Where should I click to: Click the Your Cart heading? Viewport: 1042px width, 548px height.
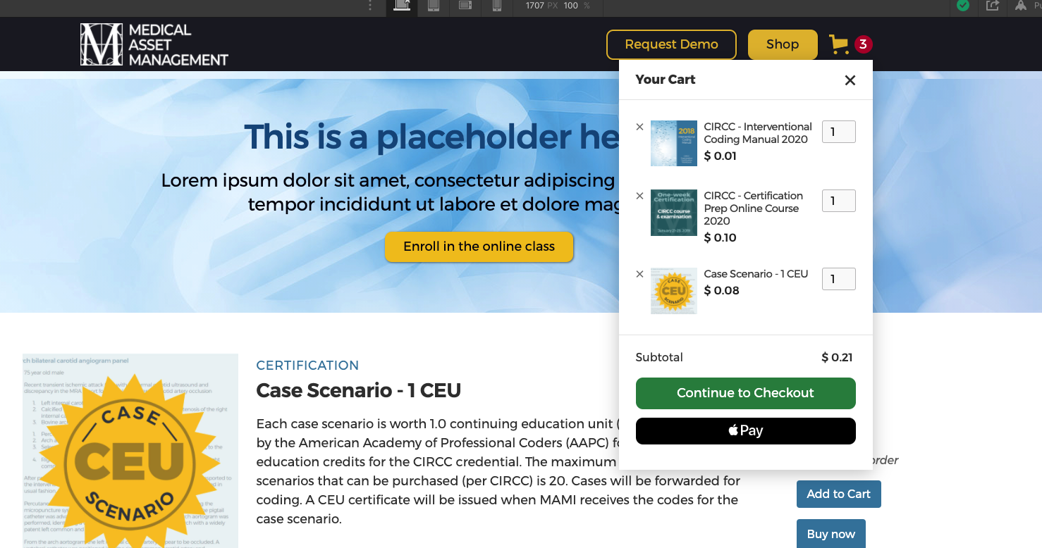pos(665,80)
